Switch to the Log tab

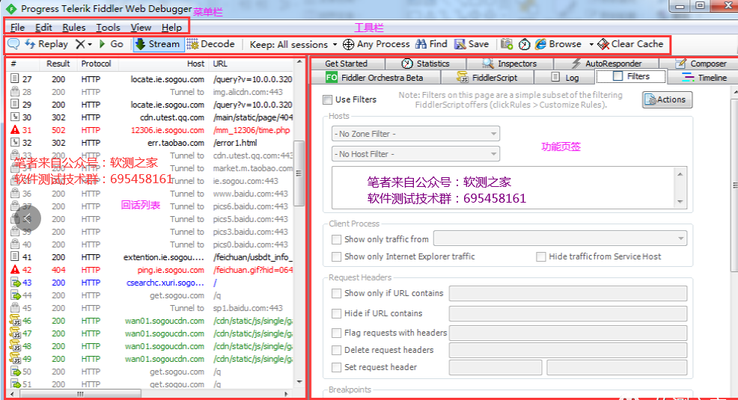[x=565, y=78]
